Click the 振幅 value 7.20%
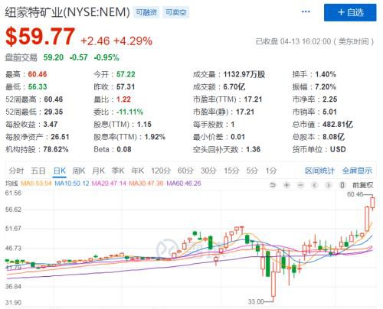The height and width of the screenshot is (309, 383). [326, 87]
